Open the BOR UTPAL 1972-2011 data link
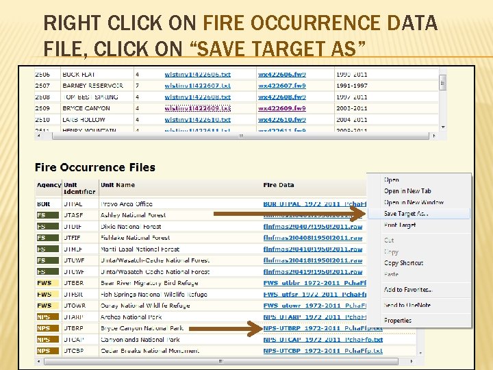This screenshot has width=493, height=370. 315,203
